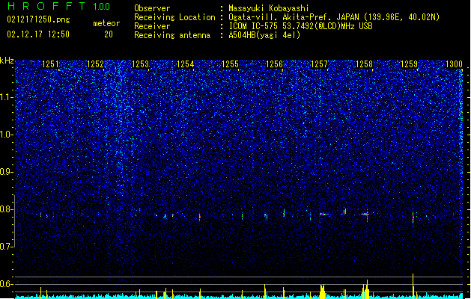The height and width of the screenshot is (299, 471).
Task: Click the wide yellow power burst after 1257
Action: click(x=322, y=292)
